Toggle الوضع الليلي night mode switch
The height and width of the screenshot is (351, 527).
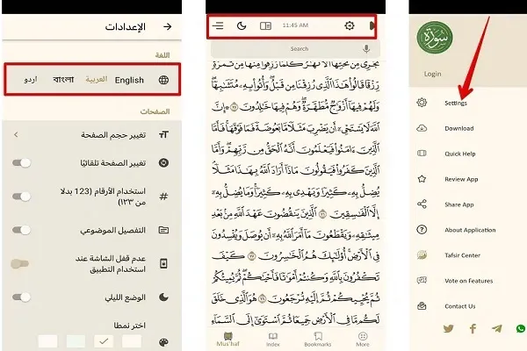pos(21,297)
